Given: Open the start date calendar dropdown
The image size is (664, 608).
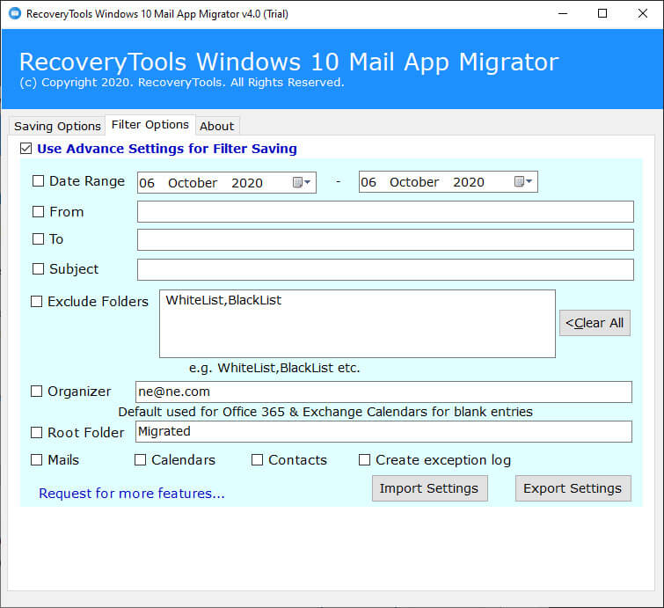Looking at the screenshot, I should pos(302,182).
